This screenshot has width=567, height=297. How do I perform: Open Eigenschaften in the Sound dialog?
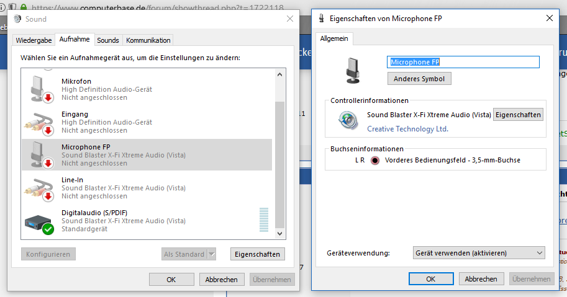(258, 254)
